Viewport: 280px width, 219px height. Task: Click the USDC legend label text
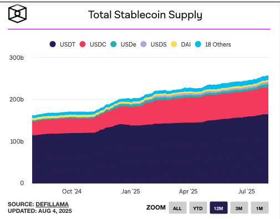point(98,44)
